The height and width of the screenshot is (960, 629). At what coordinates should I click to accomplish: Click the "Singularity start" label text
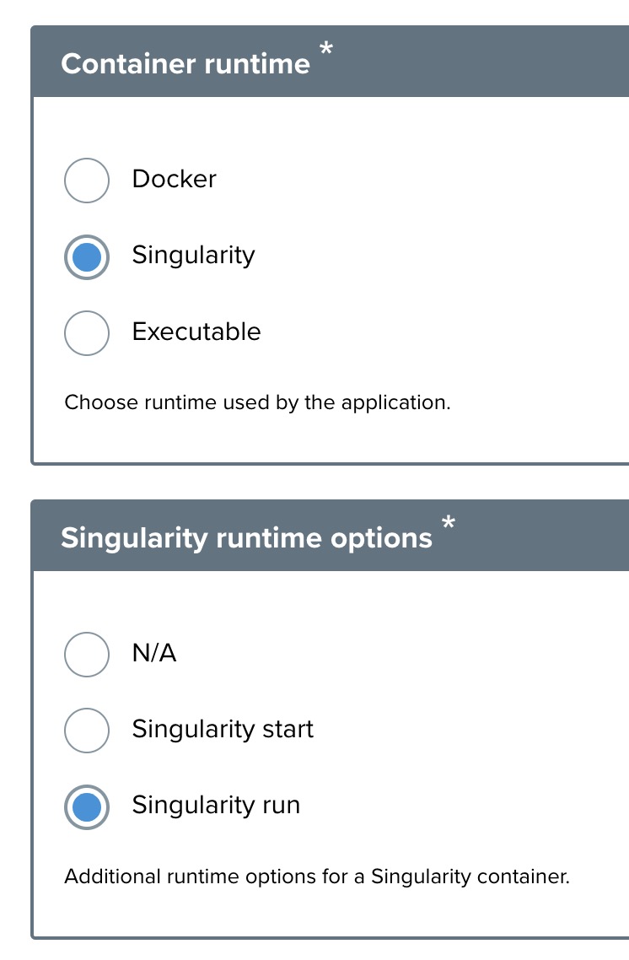[x=223, y=729]
